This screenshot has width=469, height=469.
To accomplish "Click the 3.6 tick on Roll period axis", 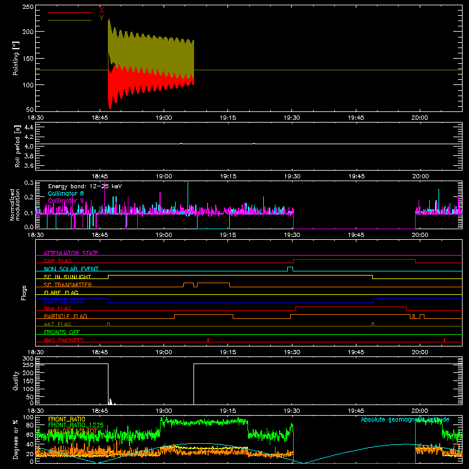I will click(29, 166).
